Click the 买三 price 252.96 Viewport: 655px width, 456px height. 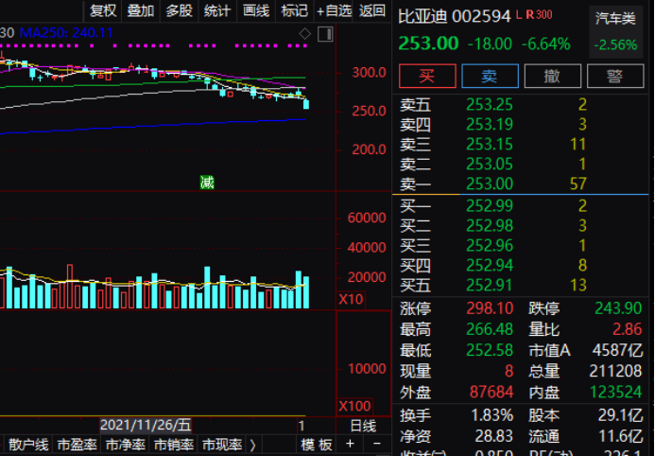point(490,245)
